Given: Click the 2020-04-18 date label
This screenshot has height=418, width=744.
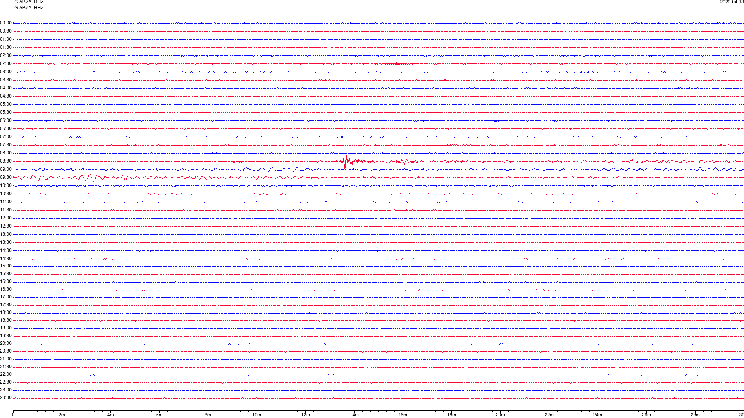Looking at the screenshot, I should [x=732, y=2].
